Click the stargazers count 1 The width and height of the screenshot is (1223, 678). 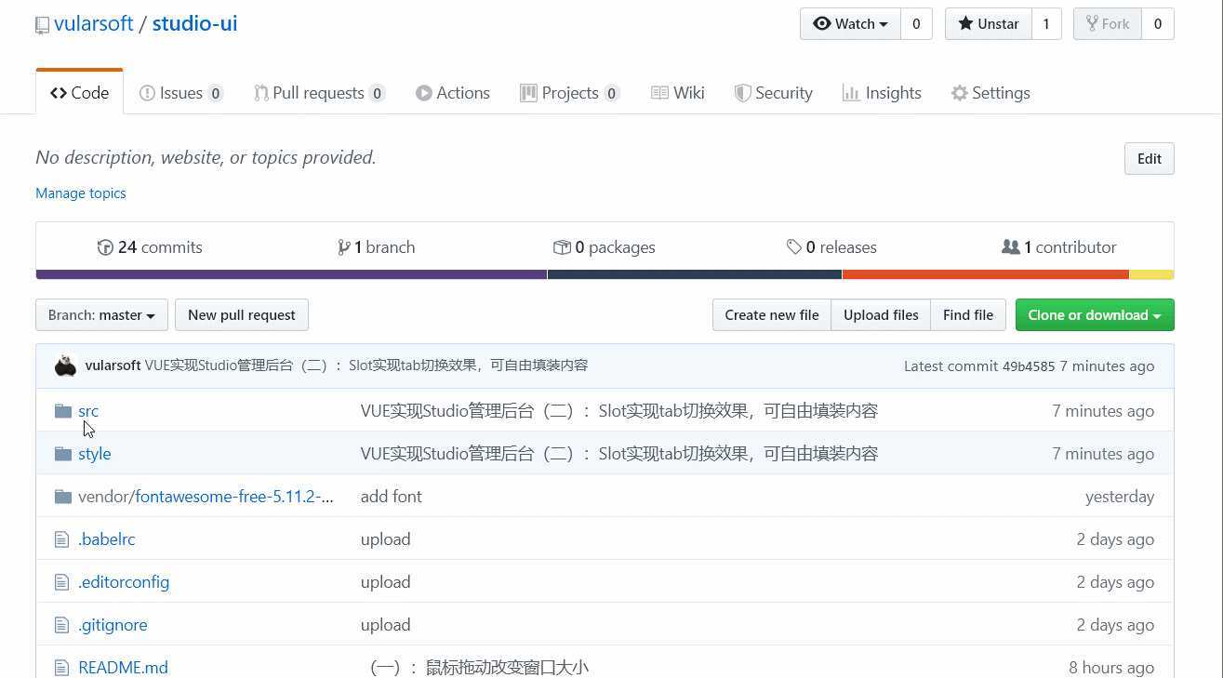click(x=1046, y=24)
